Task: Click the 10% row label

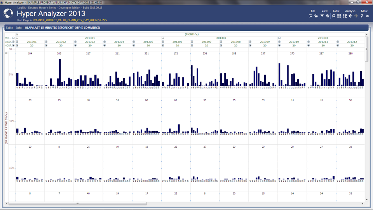Action: pyautogui.click(x=12, y=121)
